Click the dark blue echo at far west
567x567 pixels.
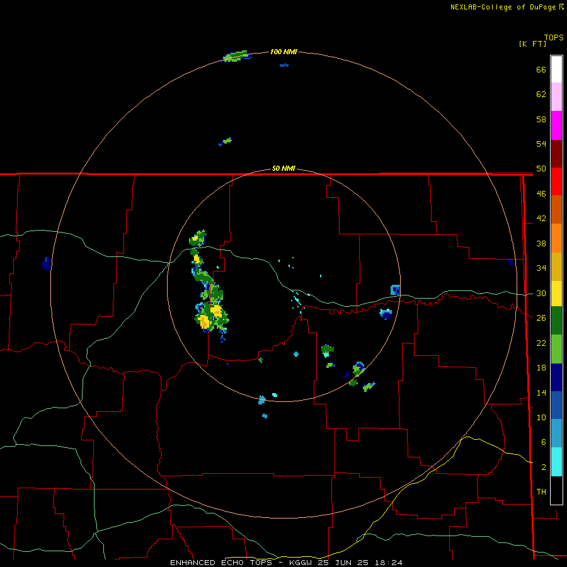coord(46,263)
